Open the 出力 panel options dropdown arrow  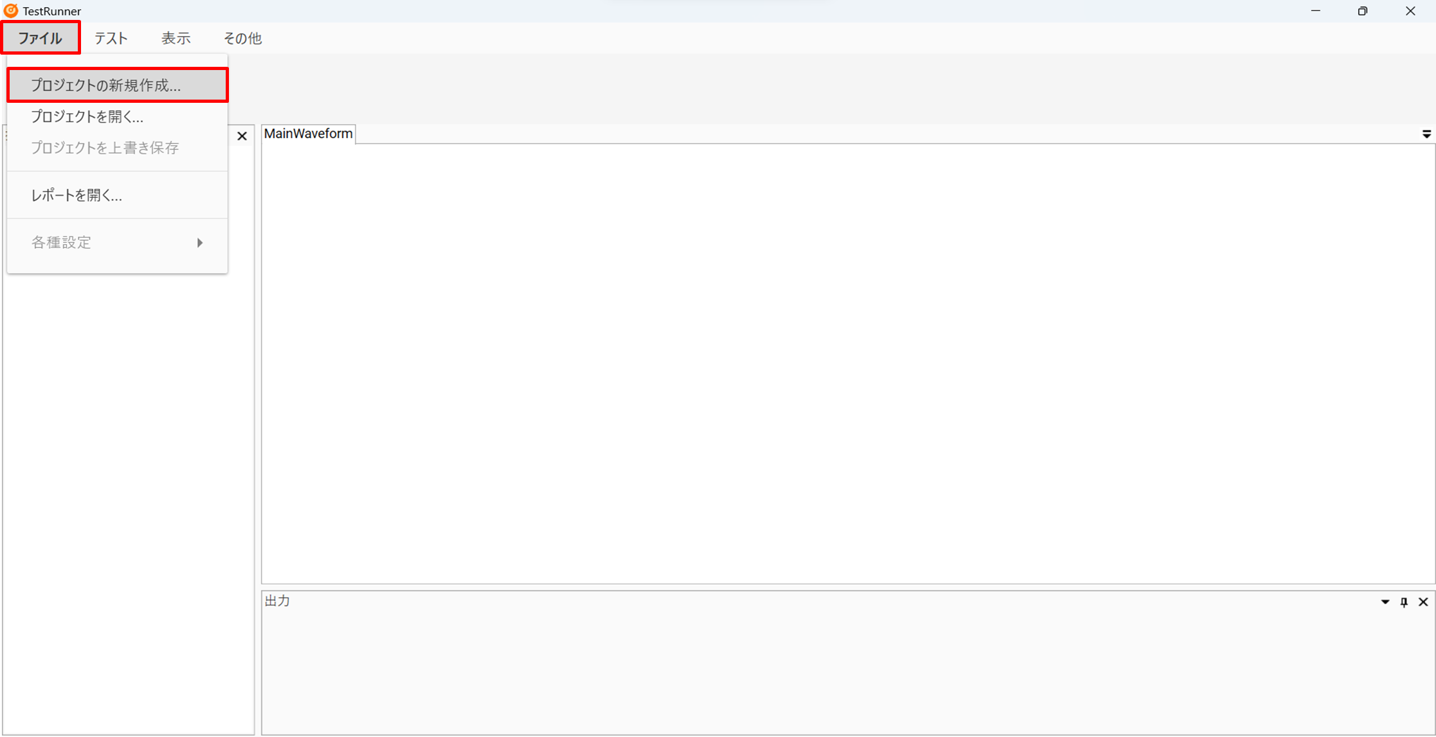(1385, 602)
